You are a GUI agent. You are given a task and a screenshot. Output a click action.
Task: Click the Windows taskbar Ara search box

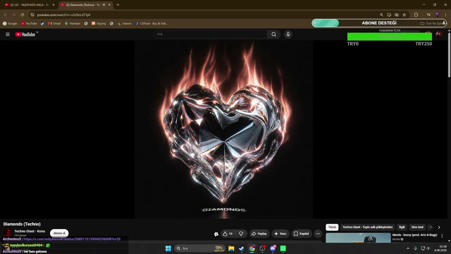pos(200,248)
